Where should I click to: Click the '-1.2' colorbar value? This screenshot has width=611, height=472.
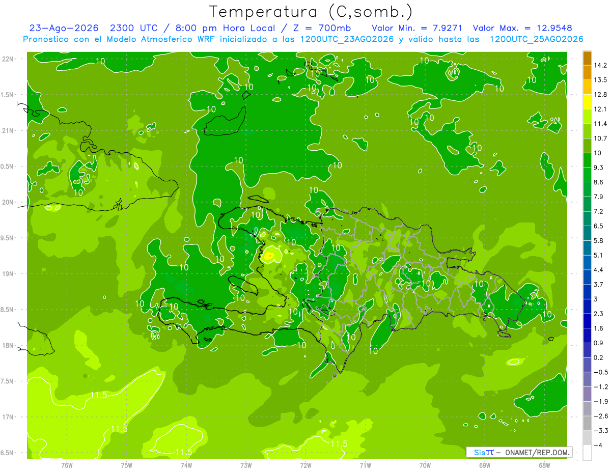[x=601, y=387]
